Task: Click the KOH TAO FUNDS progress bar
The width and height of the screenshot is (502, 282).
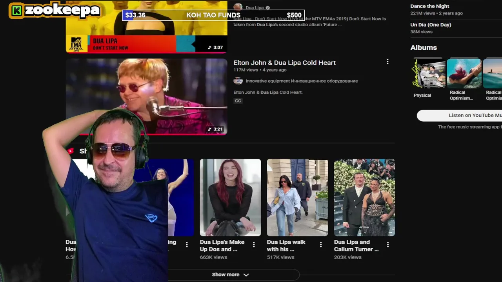Action: pyautogui.click(x=213, y=15)
